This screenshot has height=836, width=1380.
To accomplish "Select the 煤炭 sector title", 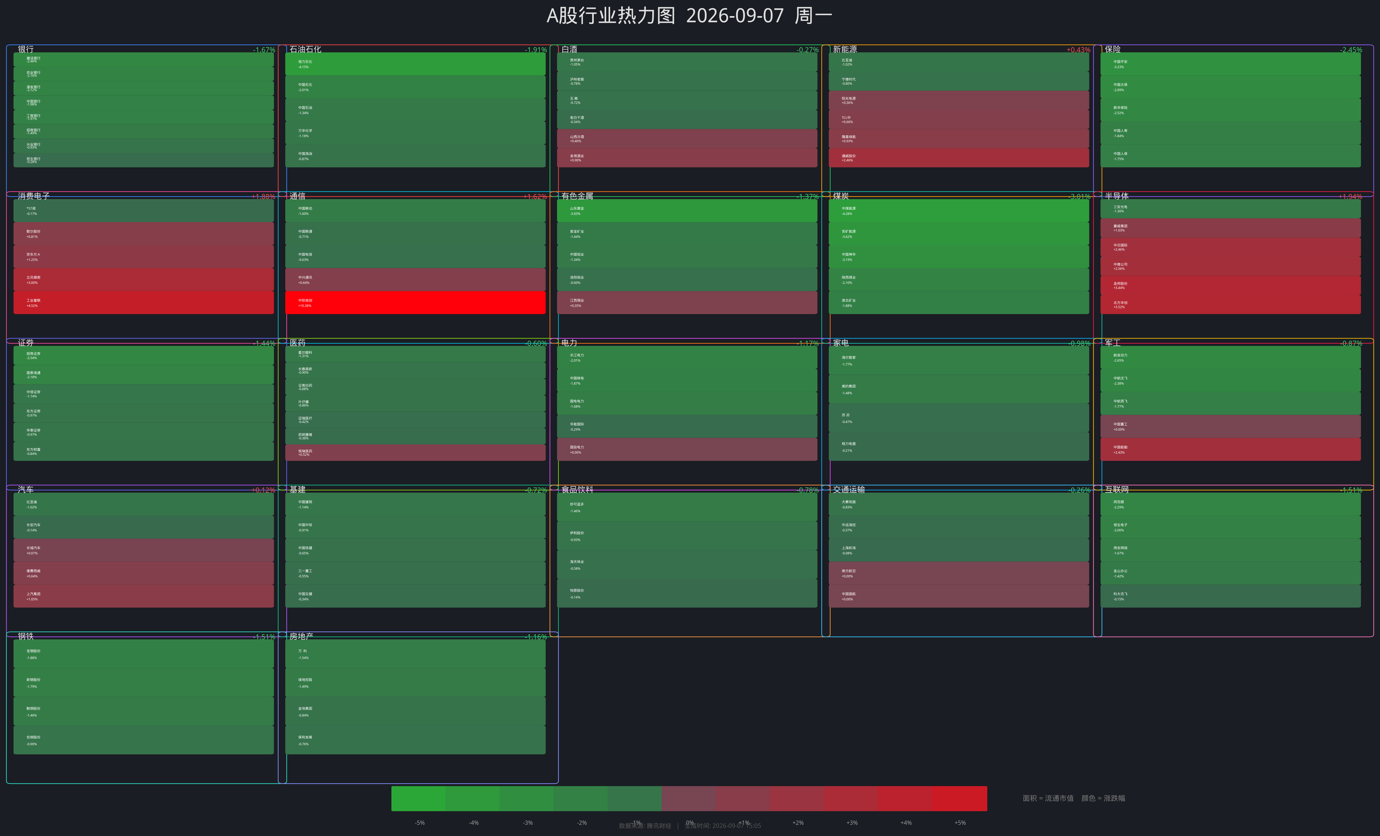I will tap(841, 196).
